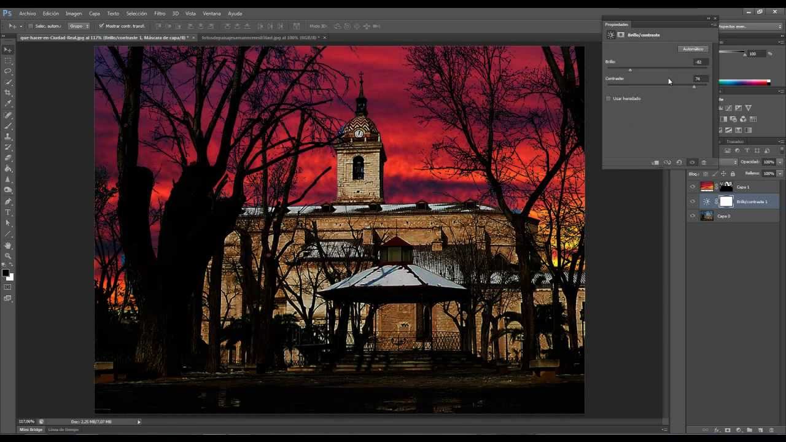Select the Horizontal Type tool
This screenshot has height=442, width=786.
[8, 212]
